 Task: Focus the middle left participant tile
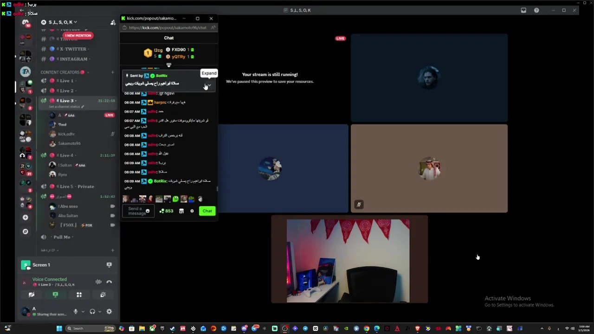click(x=283, y=168)
